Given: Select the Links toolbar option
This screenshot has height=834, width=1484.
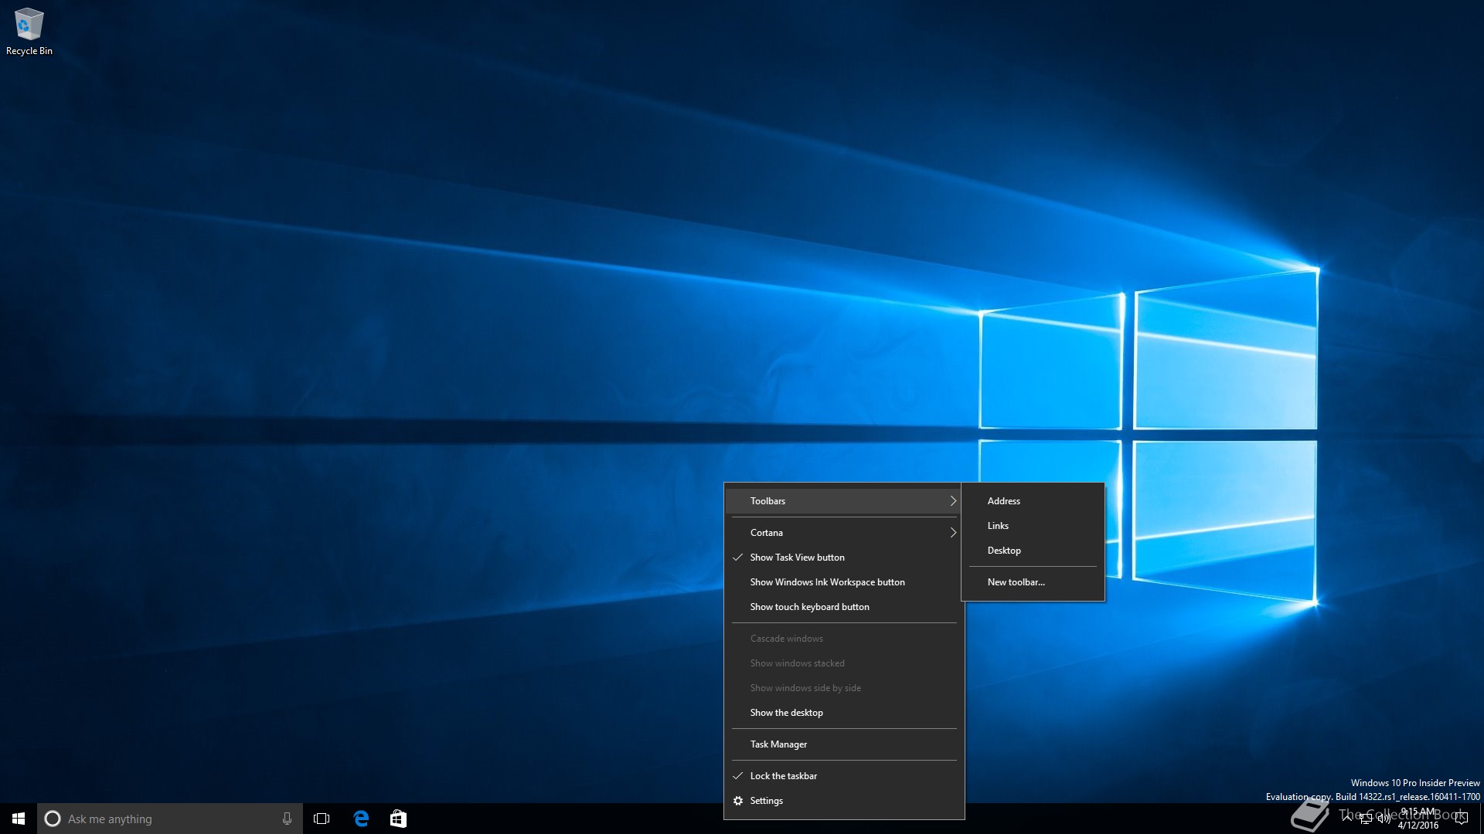Looking at the screenshot, I should pyautogui.click(x=1033, y=526).
